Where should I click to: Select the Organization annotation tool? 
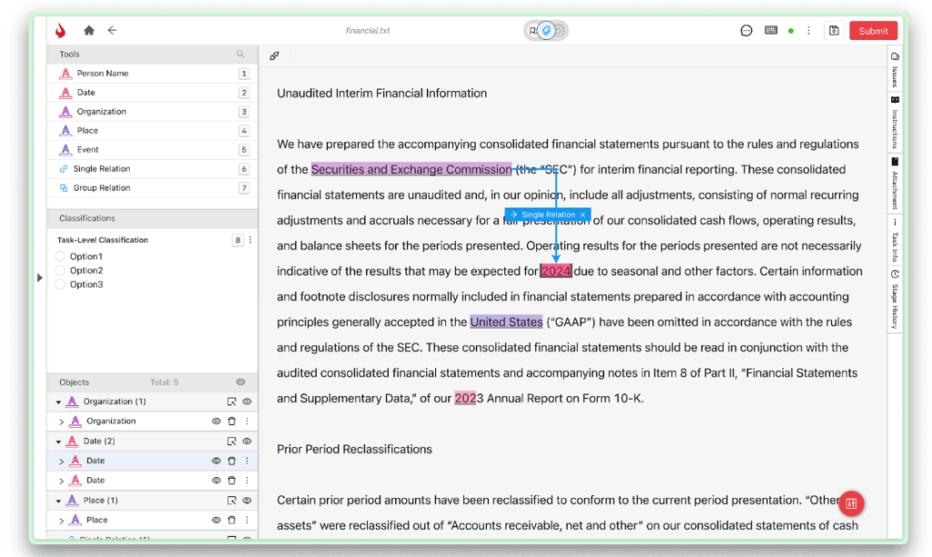pyautogui.click(x=102, y=111)
